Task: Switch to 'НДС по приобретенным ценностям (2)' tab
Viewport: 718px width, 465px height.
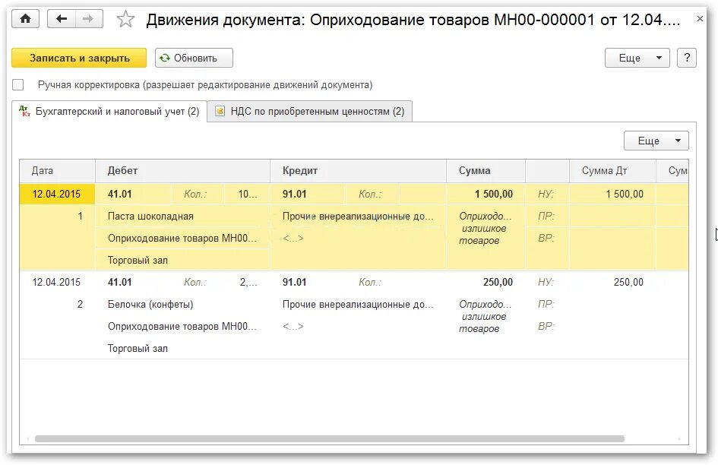Action: pos(310,112)
